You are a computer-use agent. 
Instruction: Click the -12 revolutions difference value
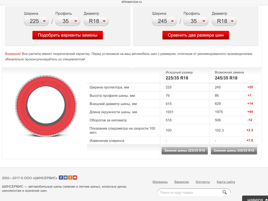[x=250, y=120]
